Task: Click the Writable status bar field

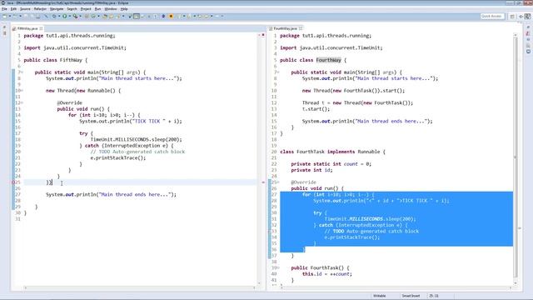Action: [380, 296]
